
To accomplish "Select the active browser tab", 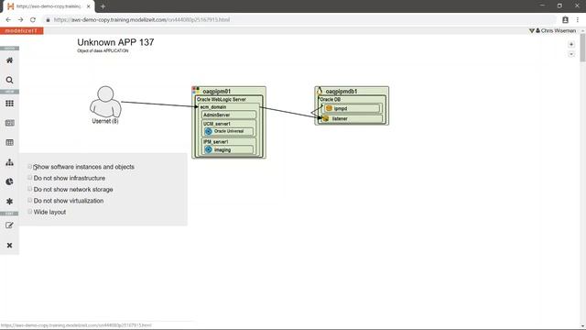I will click(x=49, y=6).
